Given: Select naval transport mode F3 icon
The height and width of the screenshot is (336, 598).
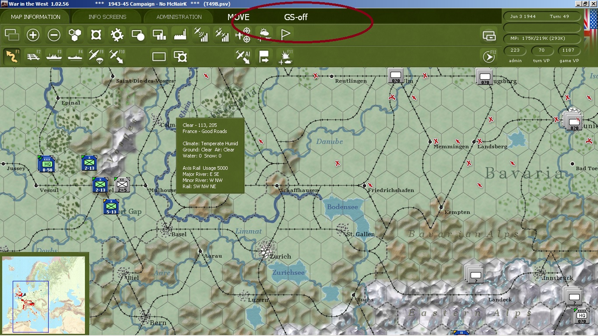Looking at the screenshot, I should click(x=54, y=56).
